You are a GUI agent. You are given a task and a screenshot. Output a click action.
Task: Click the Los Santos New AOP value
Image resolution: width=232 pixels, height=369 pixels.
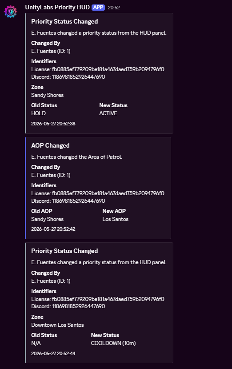click(x=115, y=219)
